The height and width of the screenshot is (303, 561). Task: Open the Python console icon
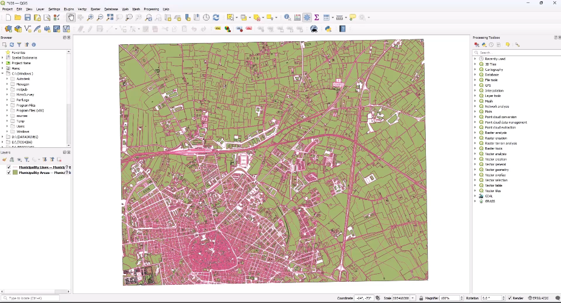[x=328, y=28]
